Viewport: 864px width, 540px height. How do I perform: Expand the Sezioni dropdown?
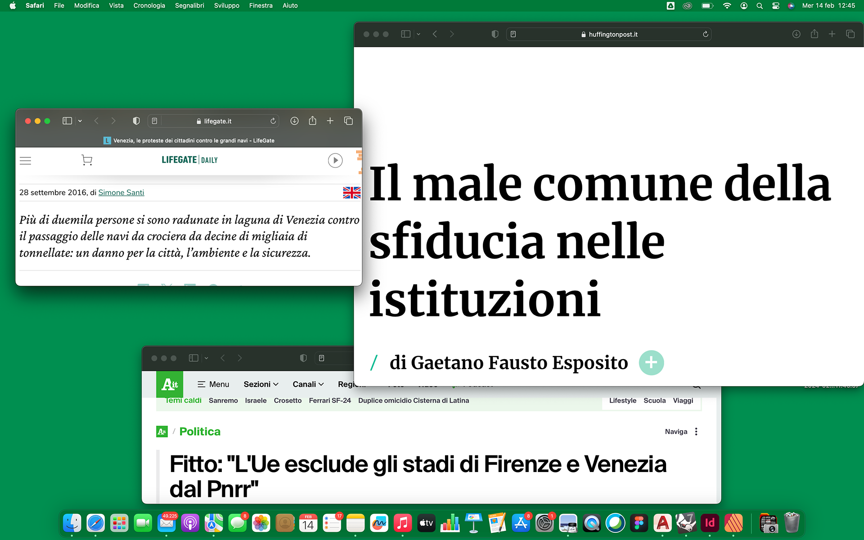tap(261, 384)
